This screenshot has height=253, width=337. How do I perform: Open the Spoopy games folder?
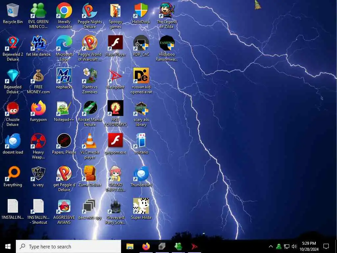pyautogui.click(x=116, y=10)
